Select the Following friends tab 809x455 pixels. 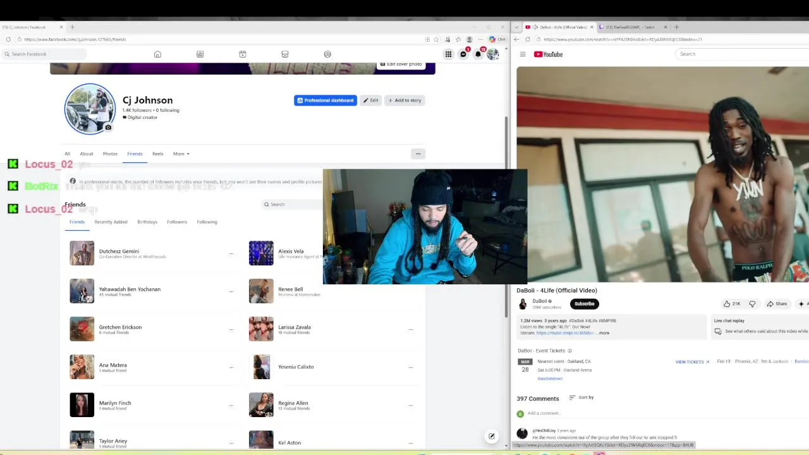(207, 222)
